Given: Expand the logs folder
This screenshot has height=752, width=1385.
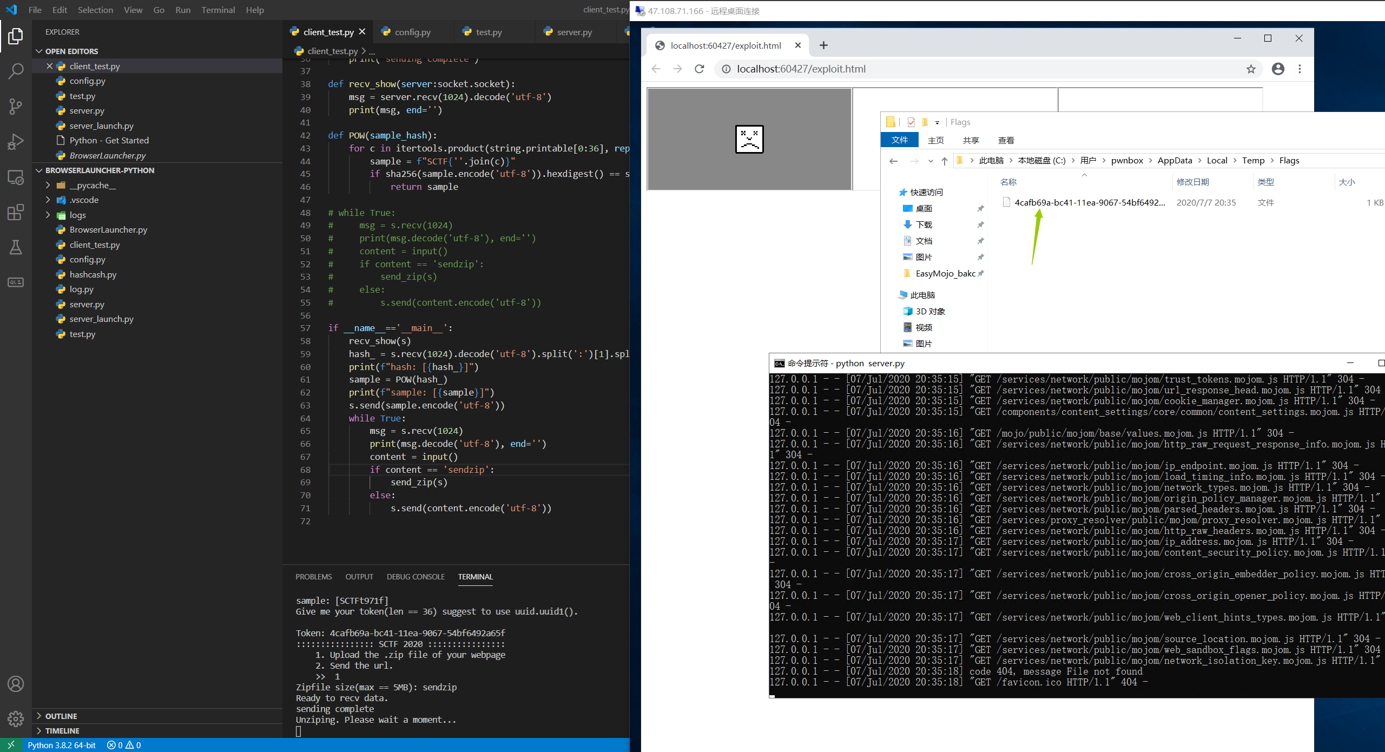Looking at the screenshot, I should pyautogui.click(x=77, y=215).
